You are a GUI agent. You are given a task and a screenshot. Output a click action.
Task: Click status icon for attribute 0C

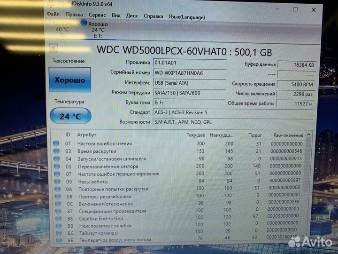58,204
